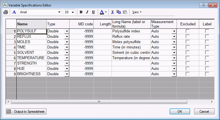Toggle Excluded checkbox for TIME variable

point(187,47)
